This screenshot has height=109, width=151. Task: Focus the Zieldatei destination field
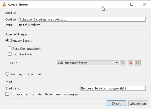pos(113,88)
